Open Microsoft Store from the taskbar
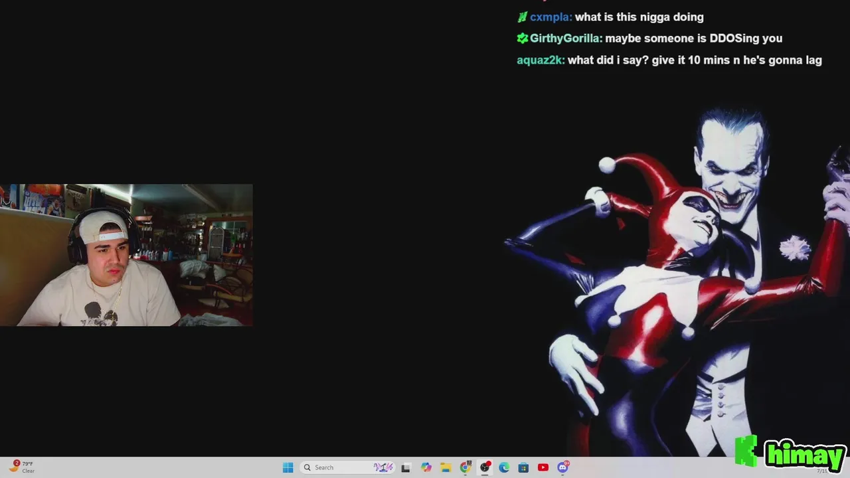Image resolution: width=850 pixels, height=478 pixels. [x=523, y=467]
